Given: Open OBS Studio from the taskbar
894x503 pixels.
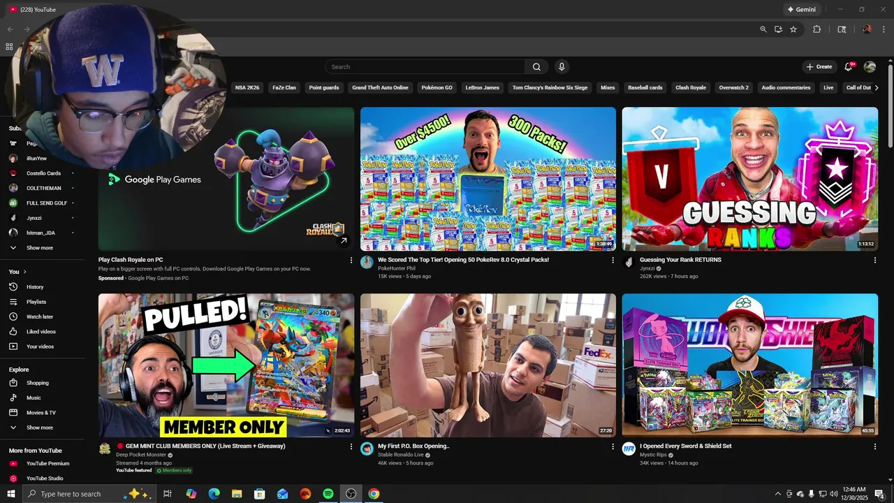Looking at the screenshot, I should point(351,494).
